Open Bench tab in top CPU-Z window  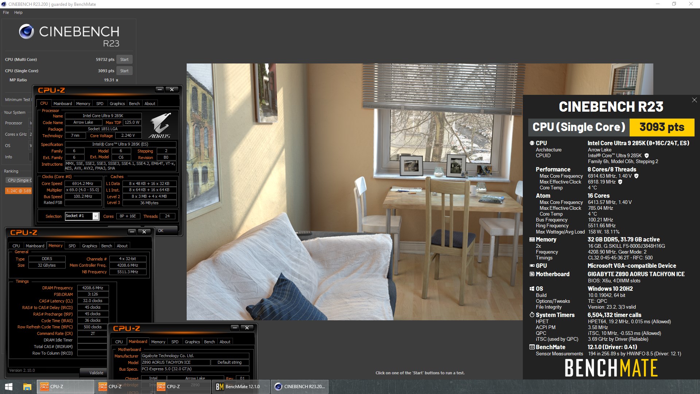point(134,104)
